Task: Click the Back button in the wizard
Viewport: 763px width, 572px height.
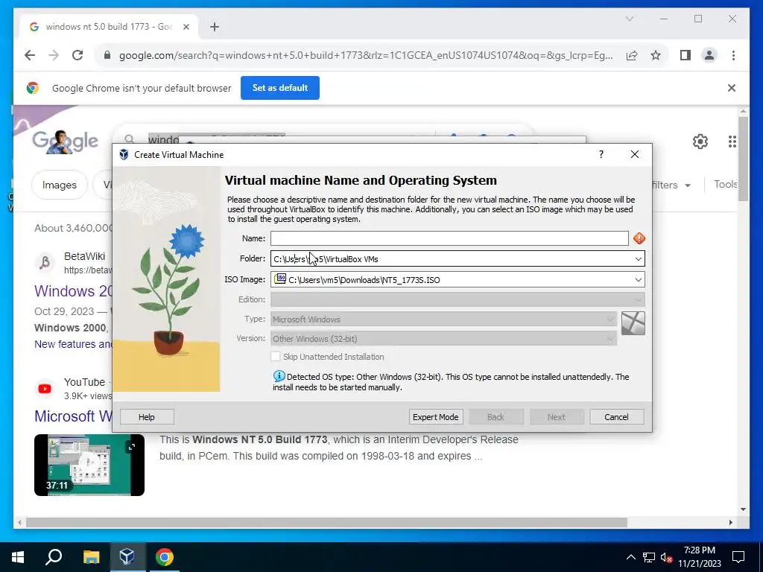Action: point(496,417)
